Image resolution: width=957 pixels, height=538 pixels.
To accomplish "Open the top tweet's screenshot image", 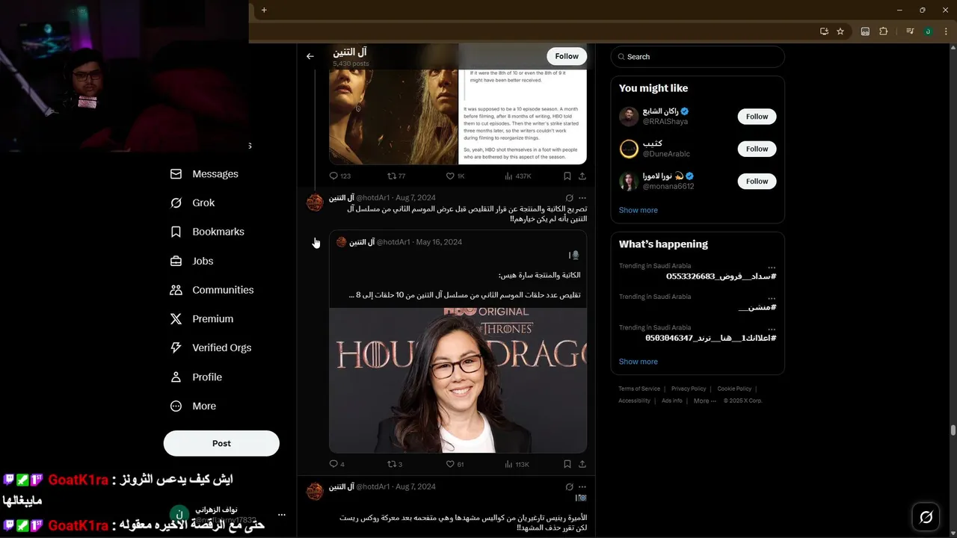I will pos(522,116).
